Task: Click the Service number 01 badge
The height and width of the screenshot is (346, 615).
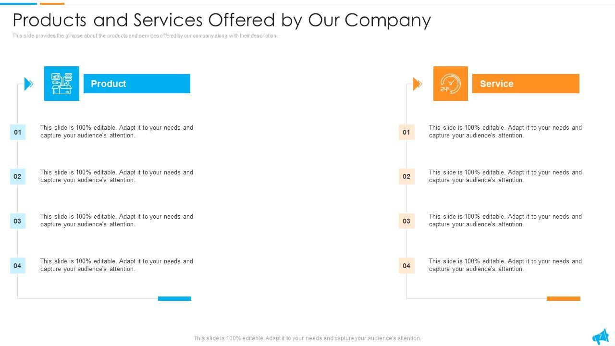Action: [x=406, y=132]
